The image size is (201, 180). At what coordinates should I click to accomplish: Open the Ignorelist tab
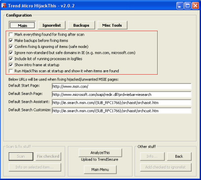52,25
